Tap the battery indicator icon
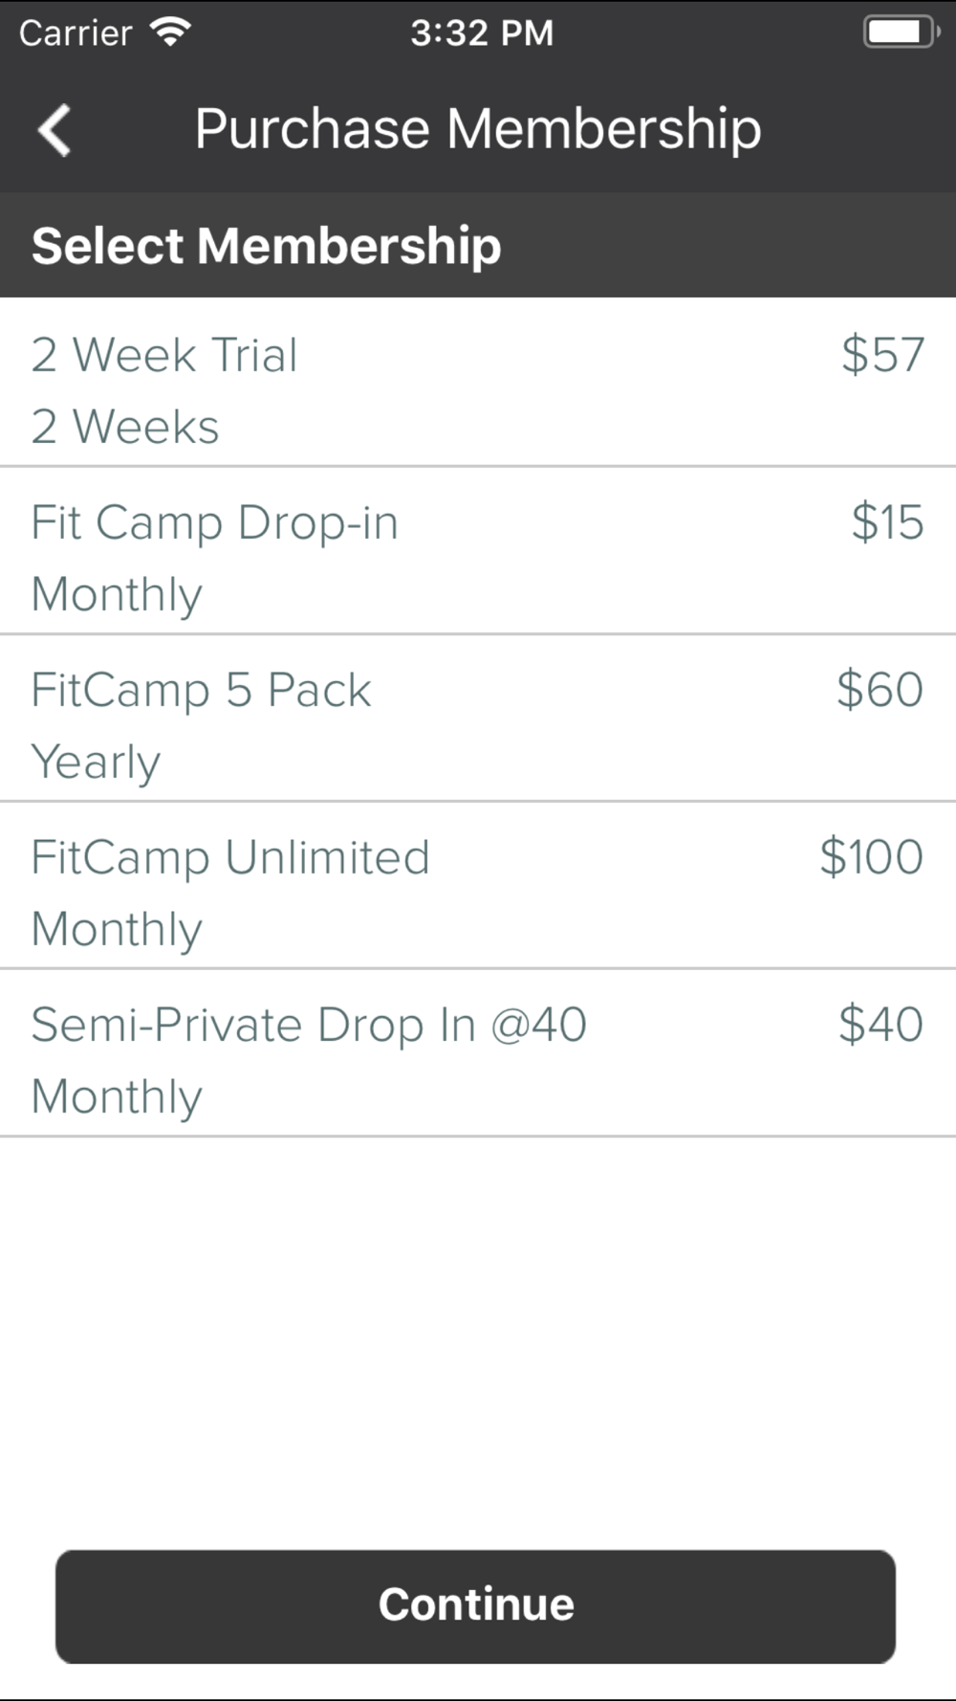Image resolution: width=956 pixels, height=1701 pixels. (901, 33)
